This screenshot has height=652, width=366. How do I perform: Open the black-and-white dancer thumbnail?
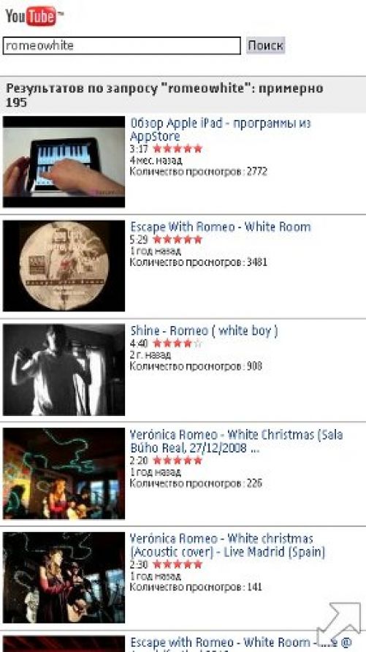point(64,369)
